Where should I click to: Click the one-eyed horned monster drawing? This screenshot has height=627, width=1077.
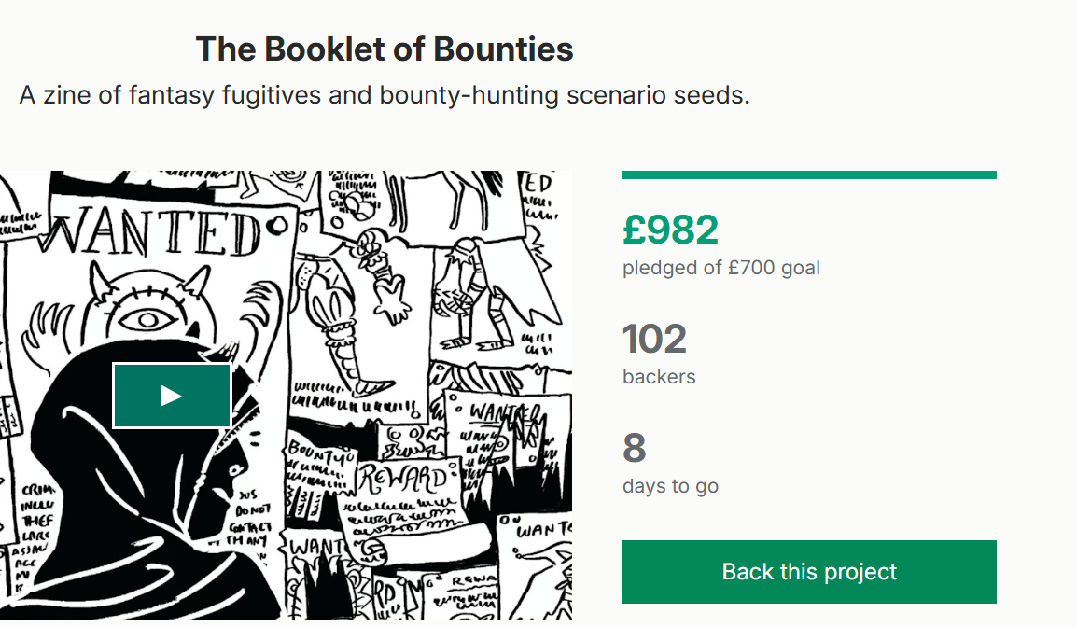[149, 313]
